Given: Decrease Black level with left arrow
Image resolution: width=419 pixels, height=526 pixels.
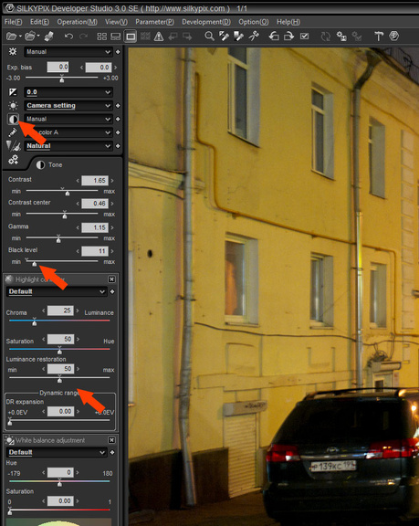Looking at the screenshot, I should pos(78,251).
